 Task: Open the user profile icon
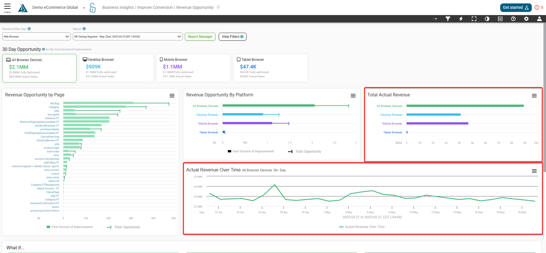(x=539, y=19)
